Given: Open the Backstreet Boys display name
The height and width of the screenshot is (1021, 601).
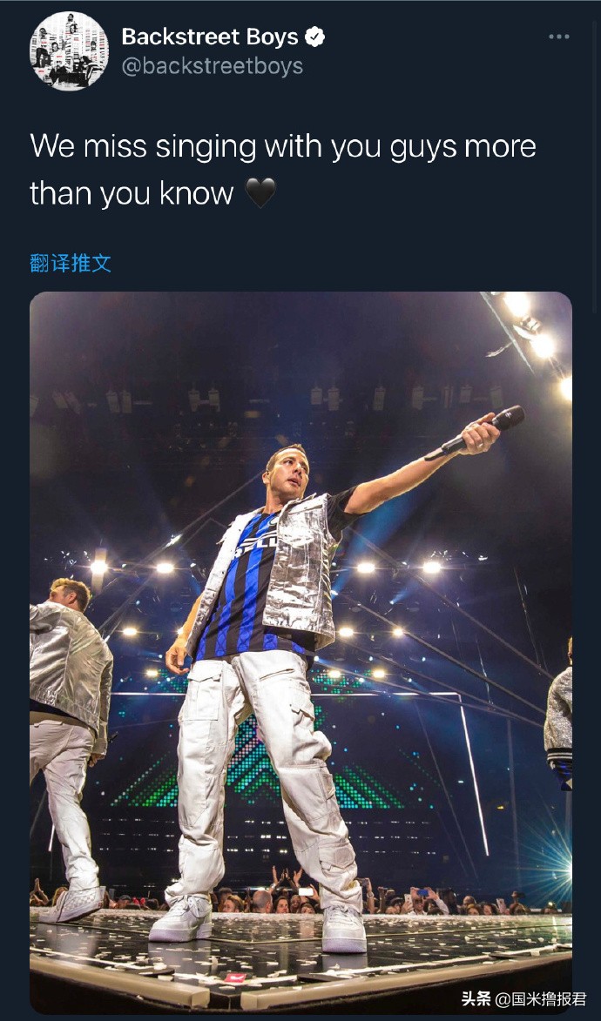Looking at the screenshot, I should [210, 37].
